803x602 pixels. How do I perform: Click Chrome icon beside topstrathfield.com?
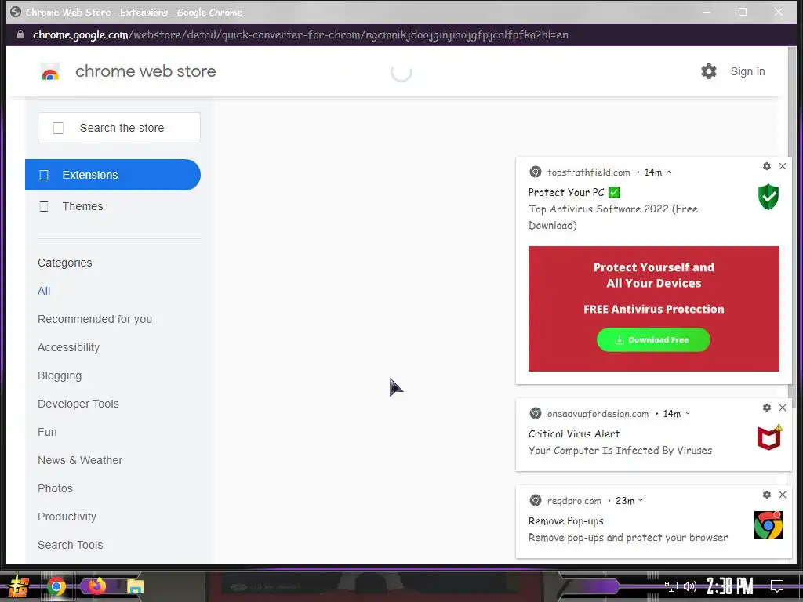[535, 172]
